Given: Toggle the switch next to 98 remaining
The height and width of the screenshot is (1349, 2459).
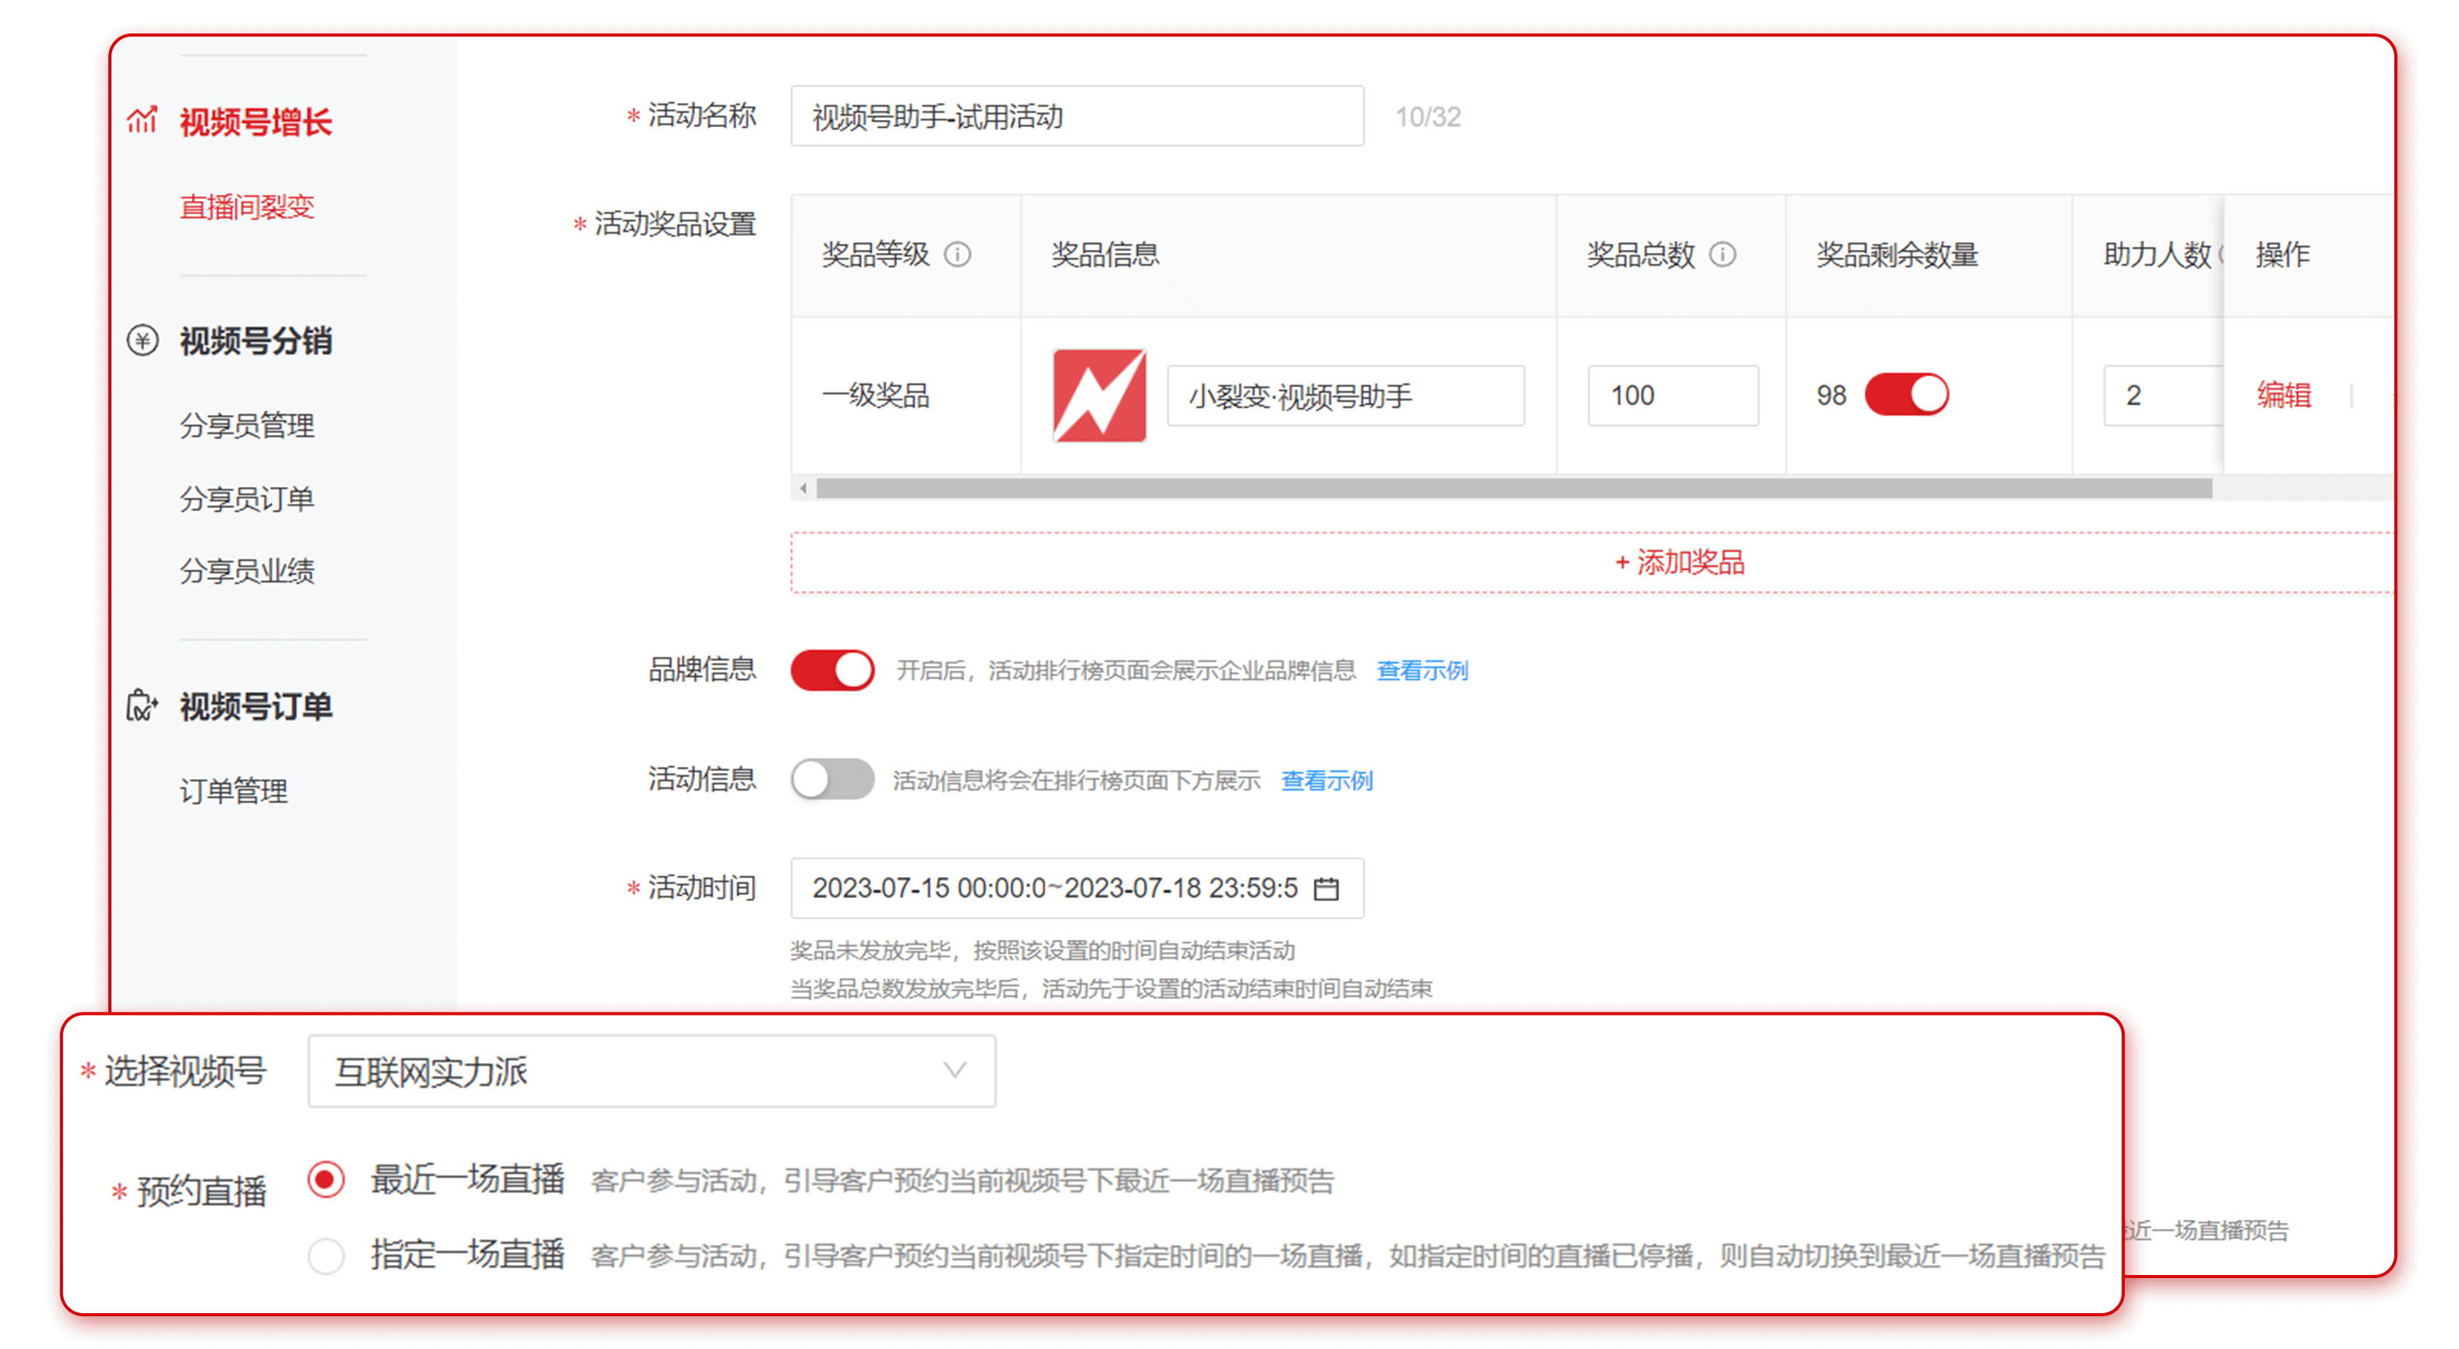Looking at the screenshot, I should point(1907,395).
